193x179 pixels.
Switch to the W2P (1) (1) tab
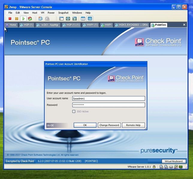(x=71, y=25)
